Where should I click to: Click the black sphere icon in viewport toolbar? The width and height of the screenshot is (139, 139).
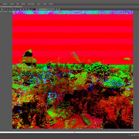(x=34, y=9)
